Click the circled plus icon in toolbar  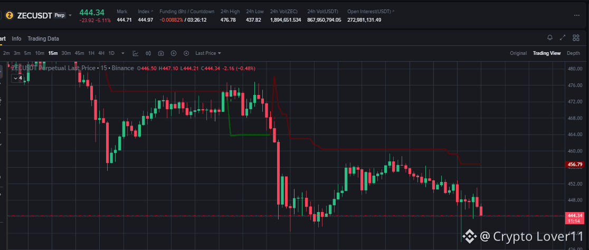174,53
